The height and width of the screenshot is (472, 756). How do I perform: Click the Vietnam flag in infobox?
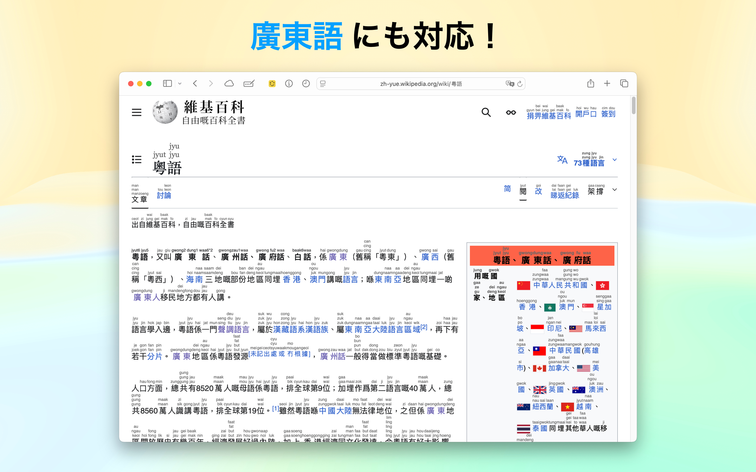click(x=567, y=407)
